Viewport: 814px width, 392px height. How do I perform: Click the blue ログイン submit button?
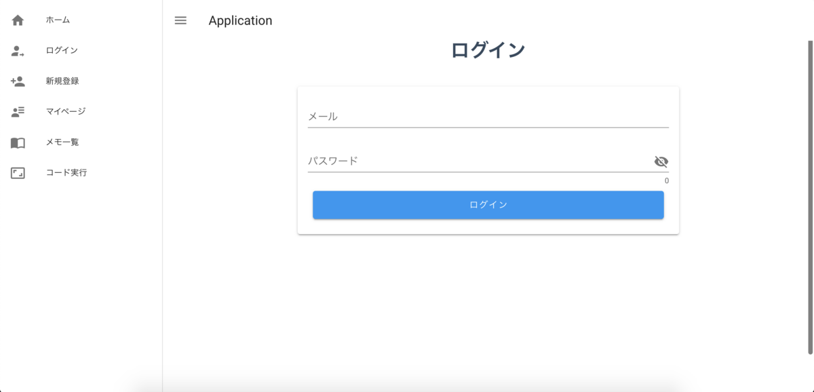[x=488, y=205]
